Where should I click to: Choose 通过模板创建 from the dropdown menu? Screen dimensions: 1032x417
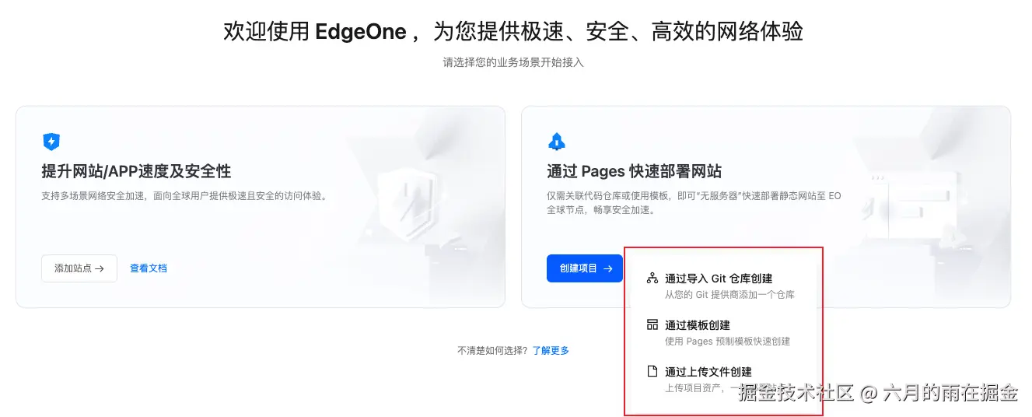(x=697, y=325)
